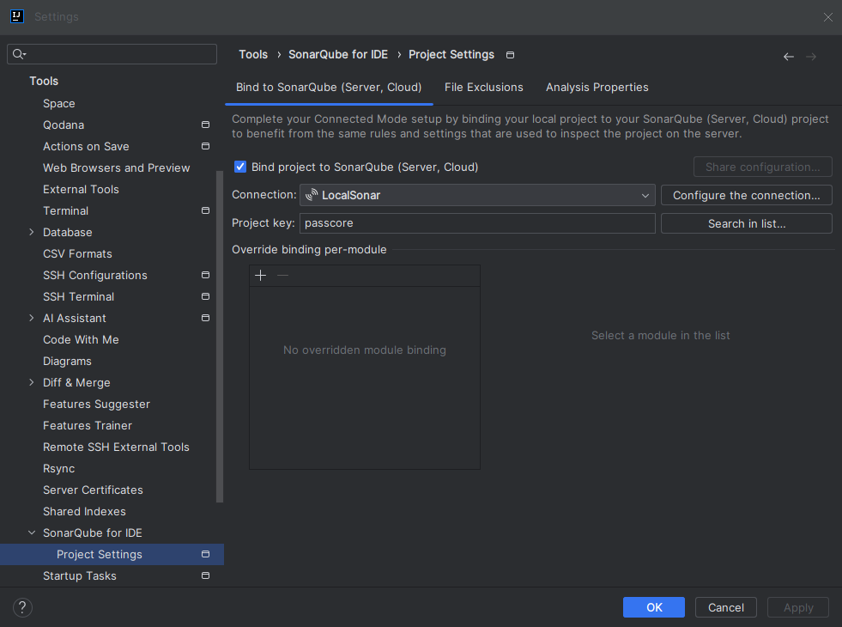Expand the AI Assistant node
The height and width of the screenshot is (627, 842).
pos(31,318)
